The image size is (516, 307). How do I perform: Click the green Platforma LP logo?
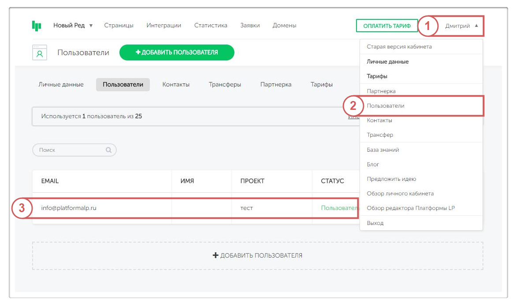coord(37,26)
